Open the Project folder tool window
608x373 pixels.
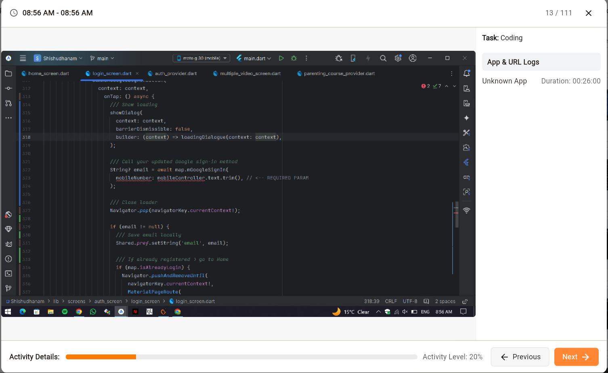(x=8, y=73)
